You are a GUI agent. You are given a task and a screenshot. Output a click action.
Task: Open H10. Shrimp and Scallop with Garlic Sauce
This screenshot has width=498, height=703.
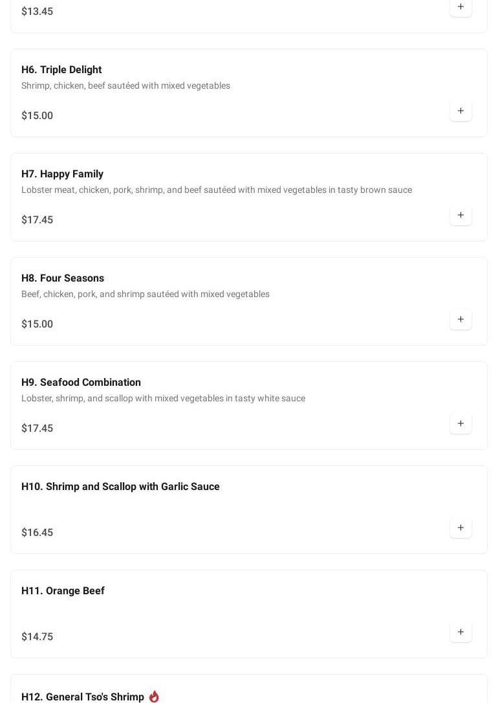point(120,487)
